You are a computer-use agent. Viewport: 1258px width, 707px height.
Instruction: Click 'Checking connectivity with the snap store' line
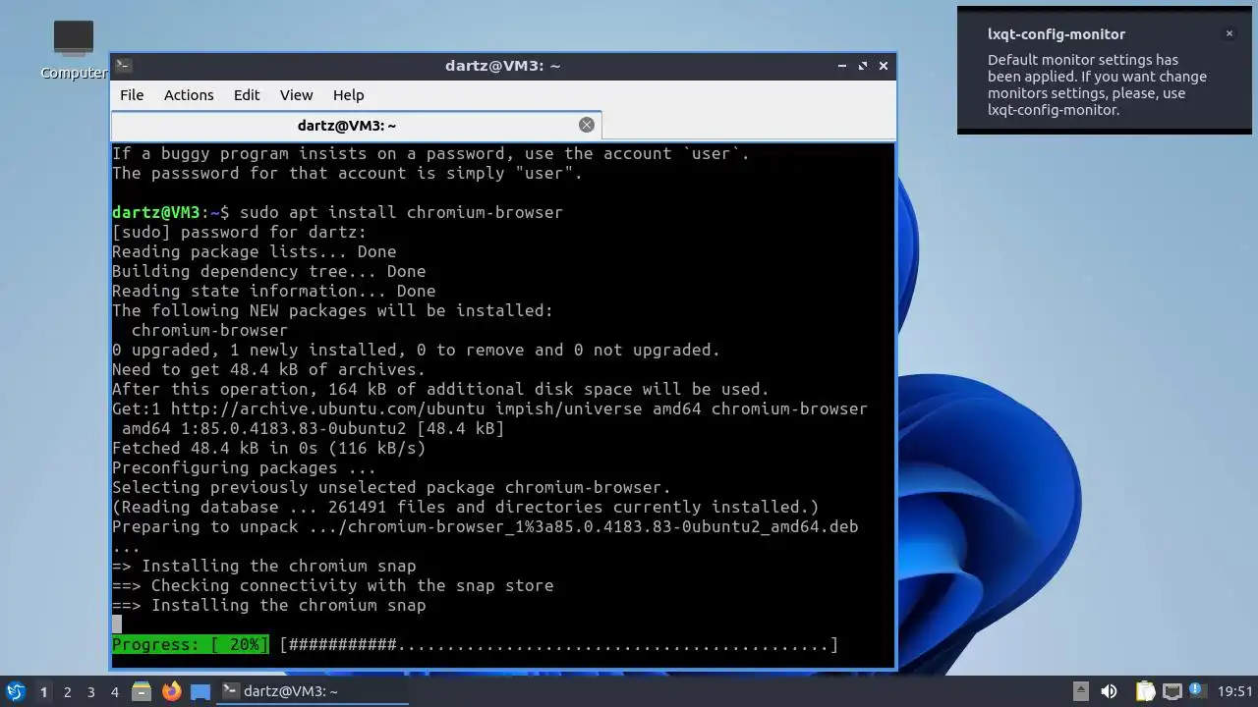click(332, 586)
